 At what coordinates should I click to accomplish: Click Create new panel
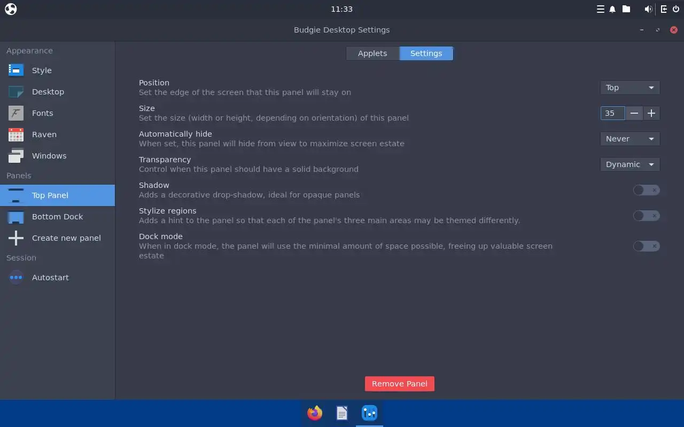[x=57, y=238]
